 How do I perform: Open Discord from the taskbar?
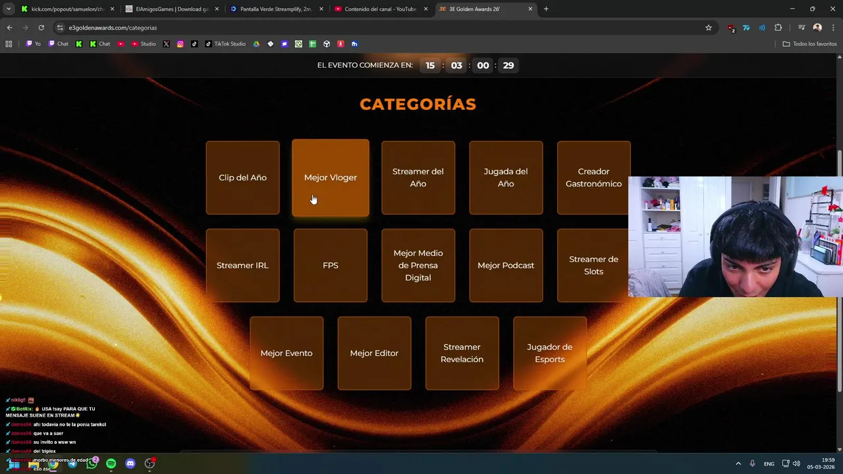coord(130,463)
